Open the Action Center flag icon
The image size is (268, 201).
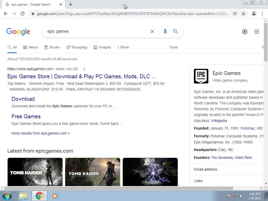pyautogui.click(x=229, y=196)
